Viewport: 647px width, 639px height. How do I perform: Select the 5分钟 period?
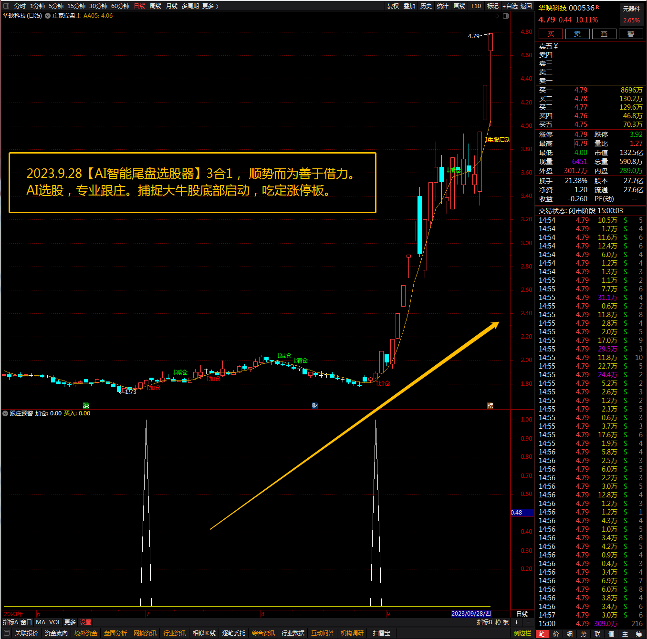56,6
